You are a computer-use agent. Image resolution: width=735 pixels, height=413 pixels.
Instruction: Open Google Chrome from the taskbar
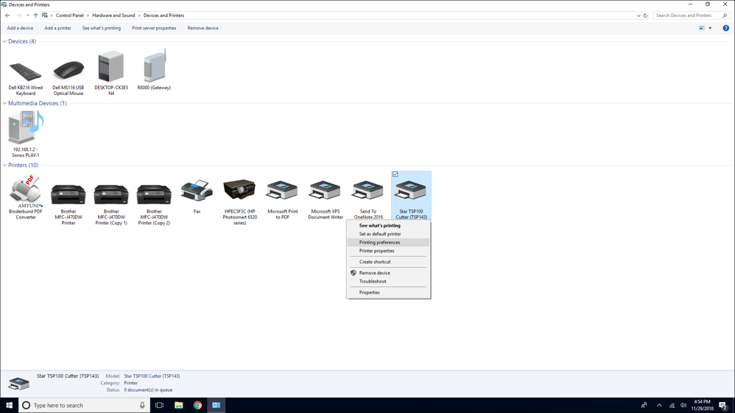(x=197, y=405)
